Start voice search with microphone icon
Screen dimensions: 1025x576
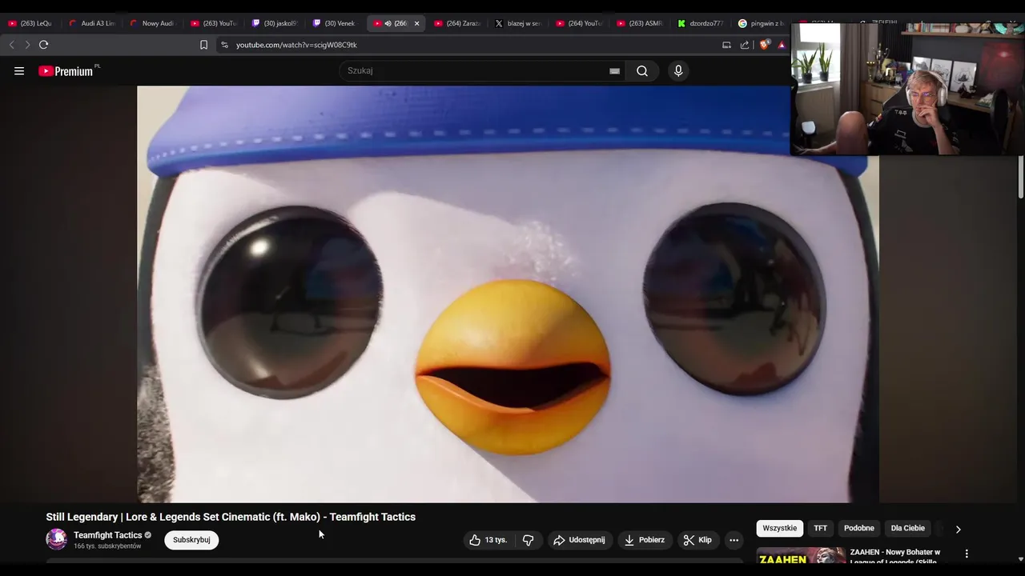tap(678, 71)
